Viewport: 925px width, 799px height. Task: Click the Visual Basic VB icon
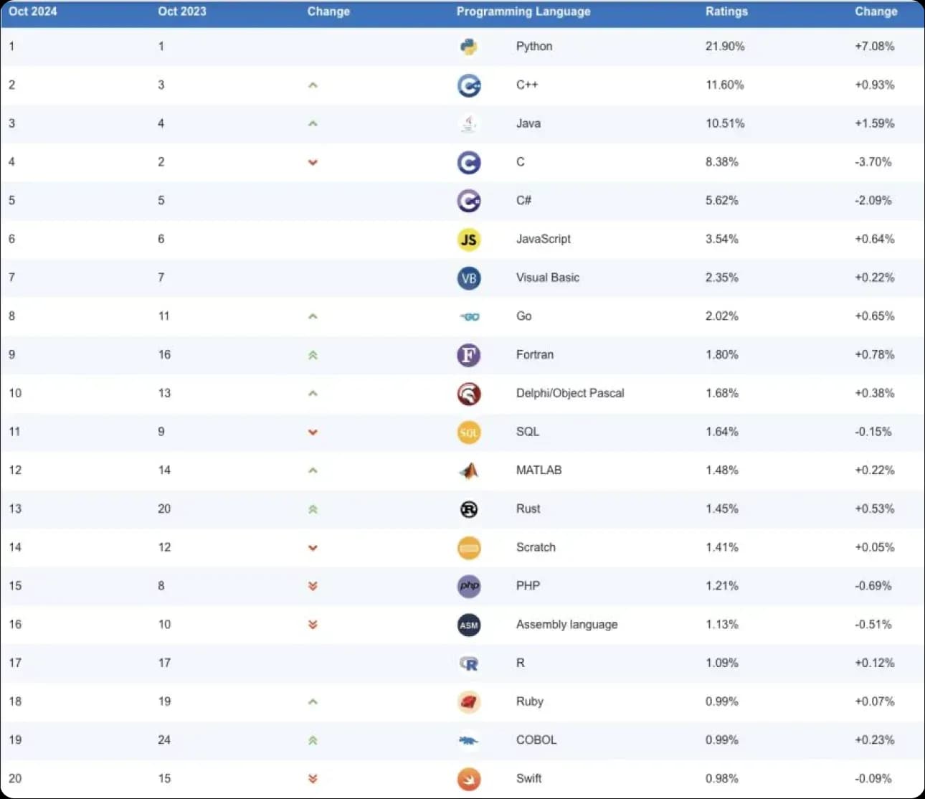click(x=469, y=278)
